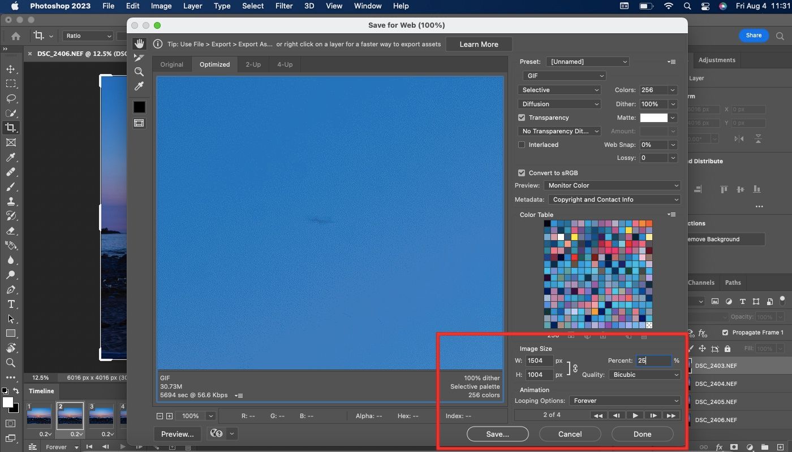Expand the Looping Options dropdown

tap(625, 401)
